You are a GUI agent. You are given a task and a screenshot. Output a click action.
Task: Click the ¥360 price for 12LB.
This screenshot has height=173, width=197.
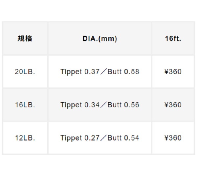(x=173, y=138)
